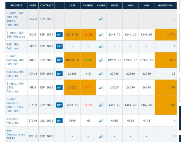Select last price 3244.00 cell

click(x=72, y=35)
